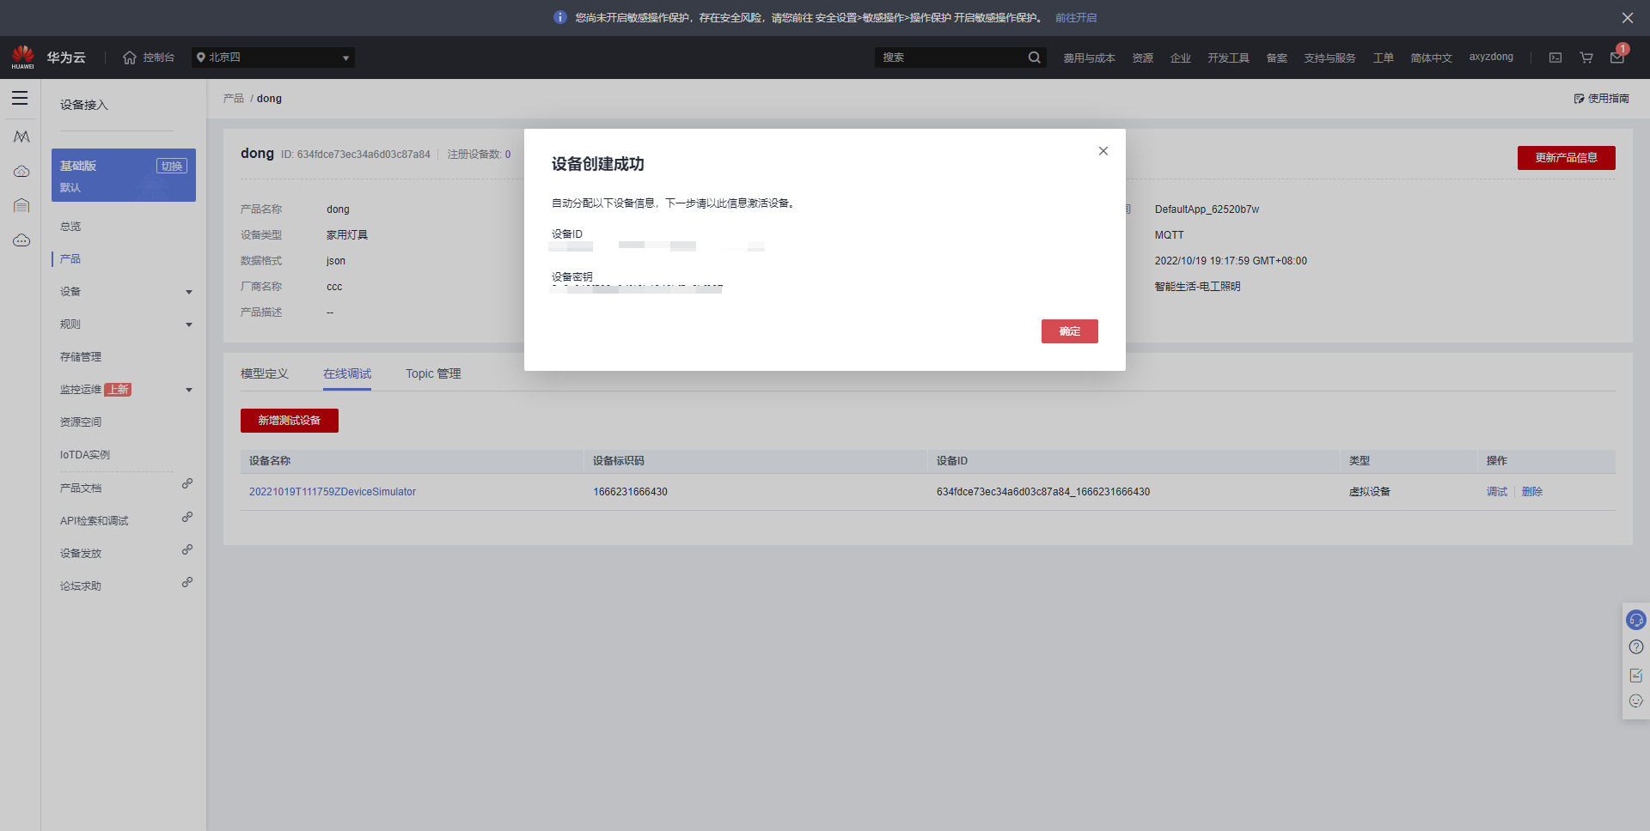Switch to the 模型定义 tab
The image size is (1650, 831).
coord(265,374)
